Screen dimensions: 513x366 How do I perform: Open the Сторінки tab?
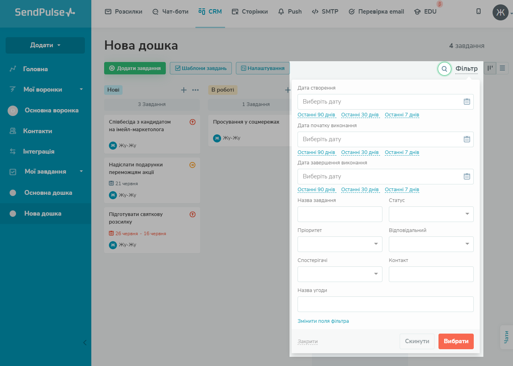[250, 12]
